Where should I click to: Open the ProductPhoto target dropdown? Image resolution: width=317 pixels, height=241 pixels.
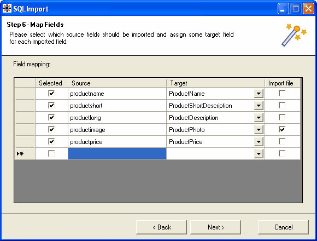(259, 130)
